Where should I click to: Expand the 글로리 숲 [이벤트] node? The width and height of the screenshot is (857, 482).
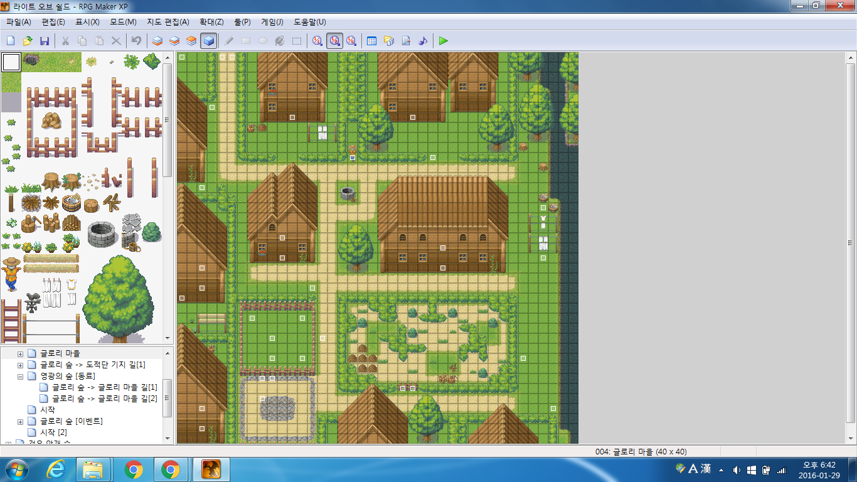coord(20,422)
